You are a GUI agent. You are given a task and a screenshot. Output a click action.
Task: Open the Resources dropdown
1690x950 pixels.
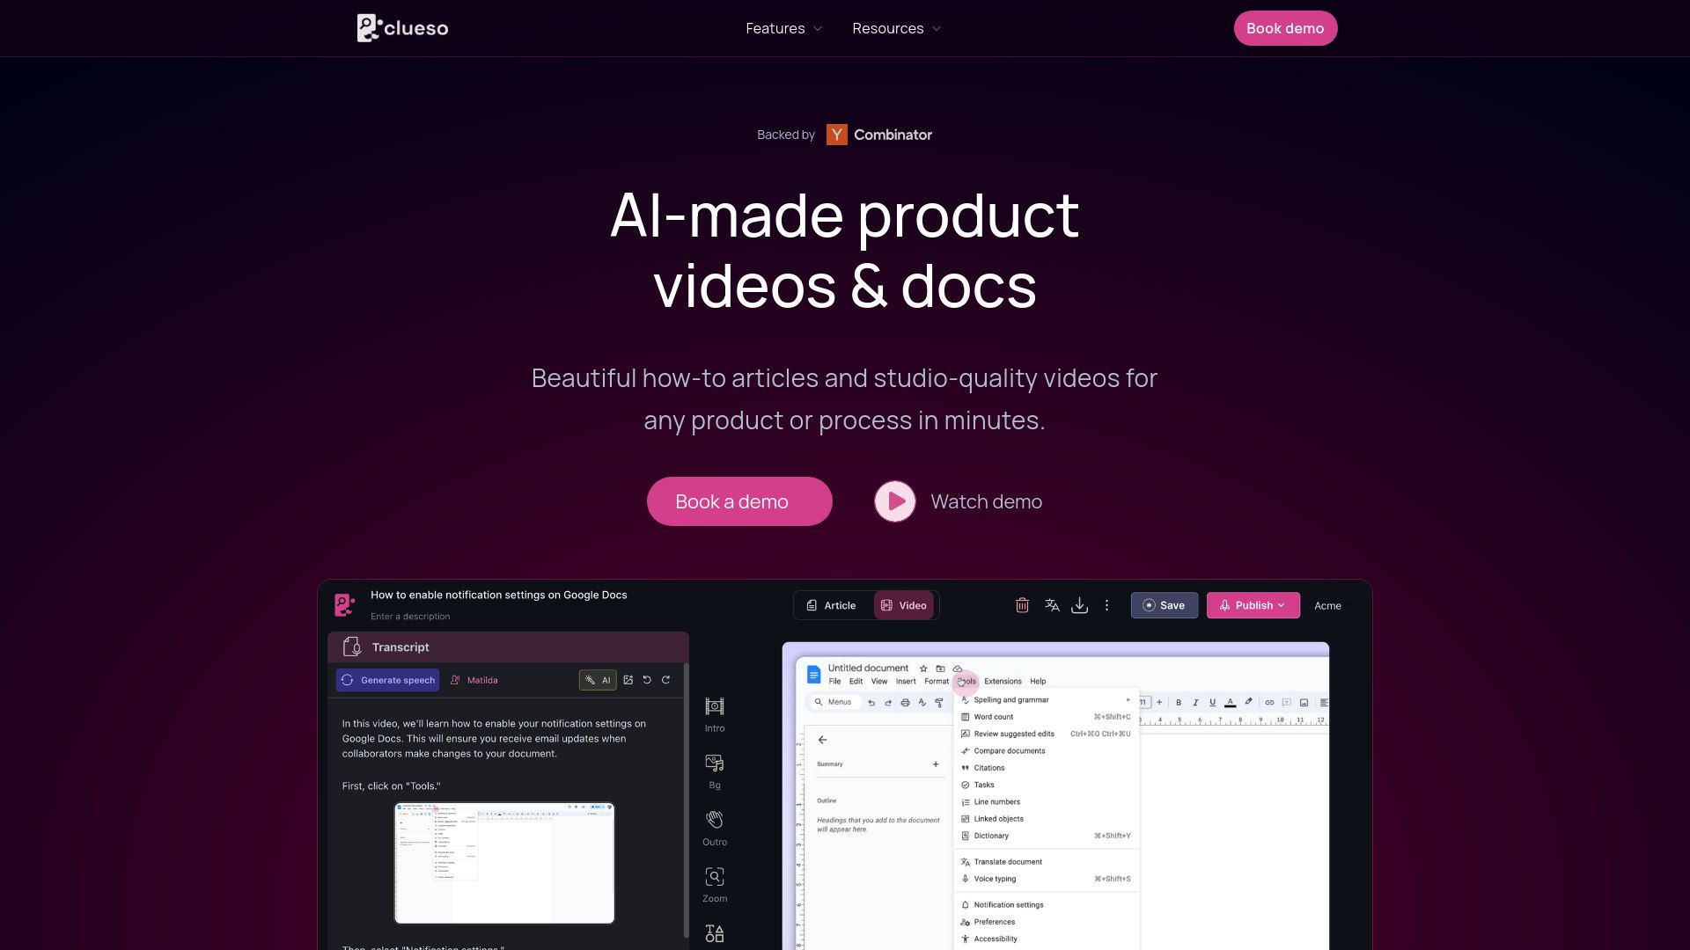895,28
